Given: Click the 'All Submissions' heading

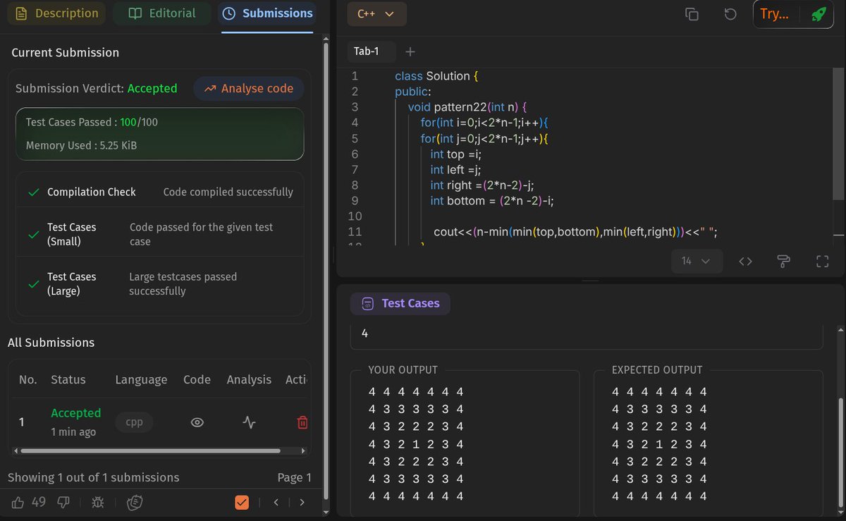Looking at the screenshot, I should click(51, 343).
